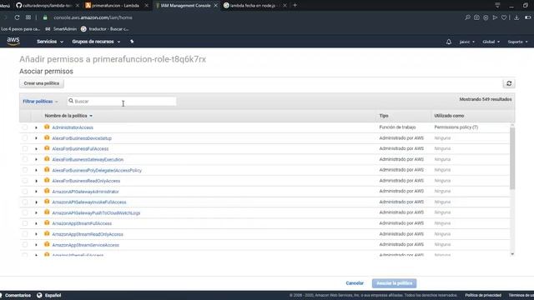The image size is (534, 300).
Task: Click the AWS logo home icon
Action: pos(13,41)
